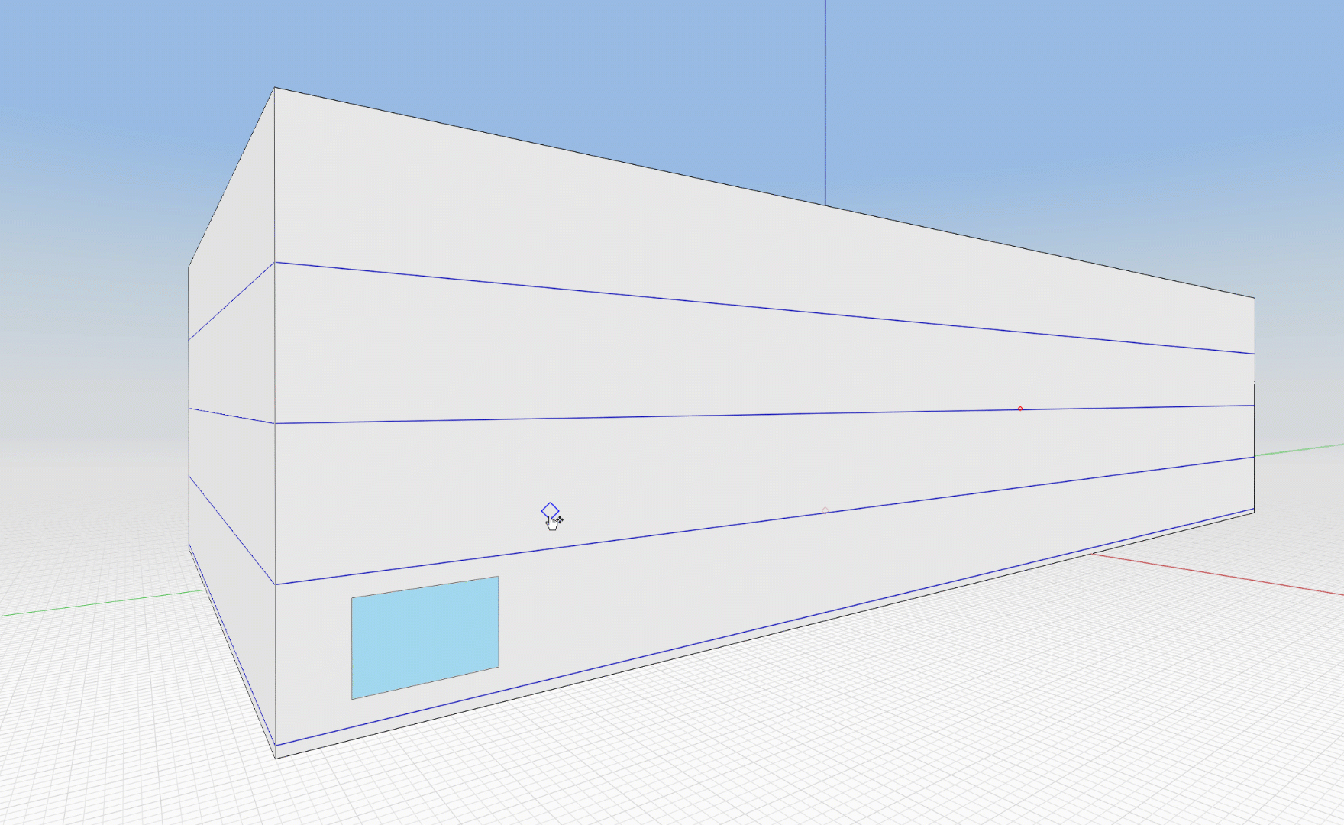Click the red axis line on the ground
The image size is (1344, 825).
pos(1222,573)
